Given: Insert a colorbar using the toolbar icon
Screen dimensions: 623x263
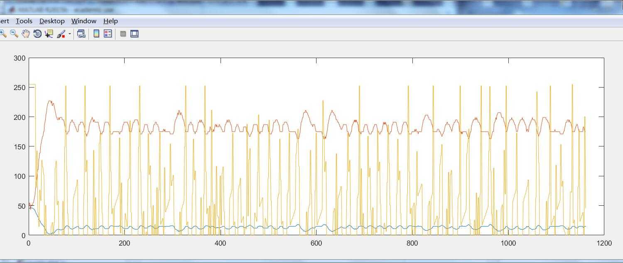Looking at the screenshot, I should 96,34.
